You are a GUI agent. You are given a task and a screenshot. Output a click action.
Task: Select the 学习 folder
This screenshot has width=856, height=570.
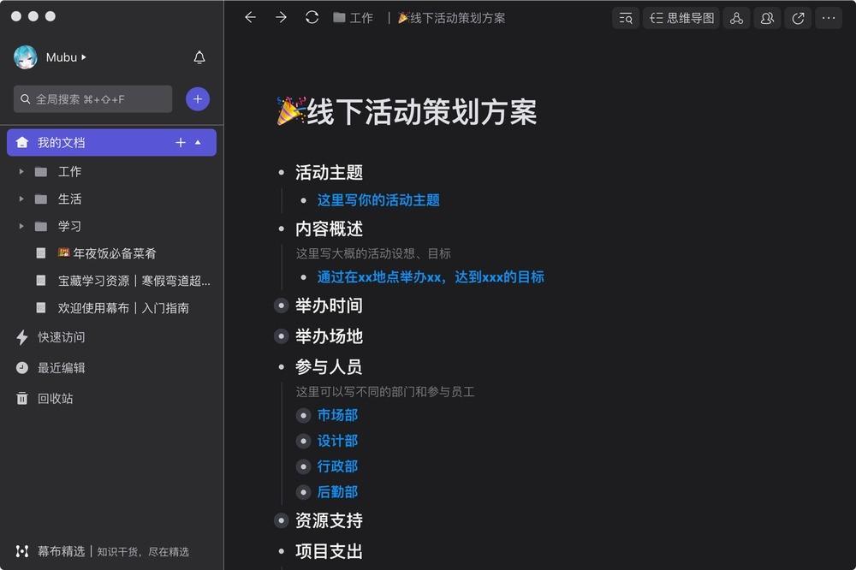[x=69, y=226]
